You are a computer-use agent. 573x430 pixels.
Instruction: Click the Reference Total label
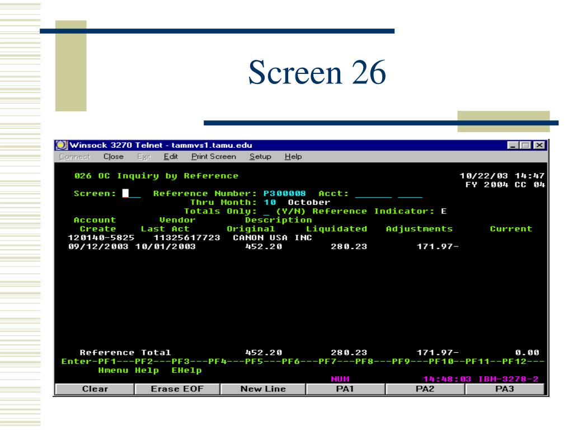click(x=125, y=353)
